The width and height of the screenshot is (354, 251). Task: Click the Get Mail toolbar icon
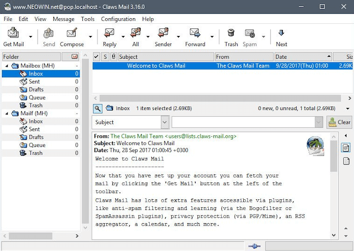pos(13,33)
